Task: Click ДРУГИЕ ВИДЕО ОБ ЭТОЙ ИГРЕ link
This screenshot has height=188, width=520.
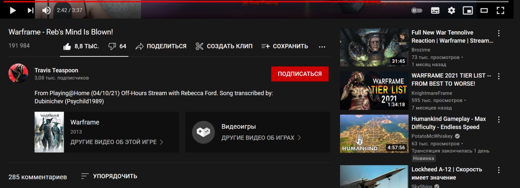Action: point(117,142)
